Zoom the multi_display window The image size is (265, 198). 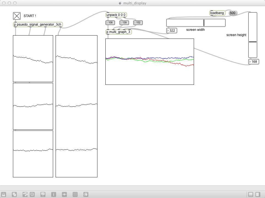pyautogui.click(x=15, y=3)
